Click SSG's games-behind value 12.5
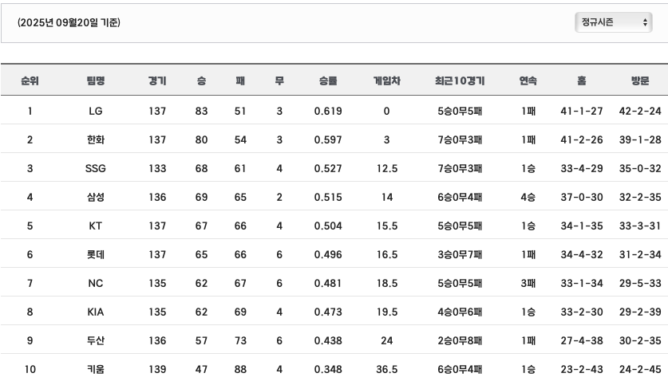 point(387,168)
